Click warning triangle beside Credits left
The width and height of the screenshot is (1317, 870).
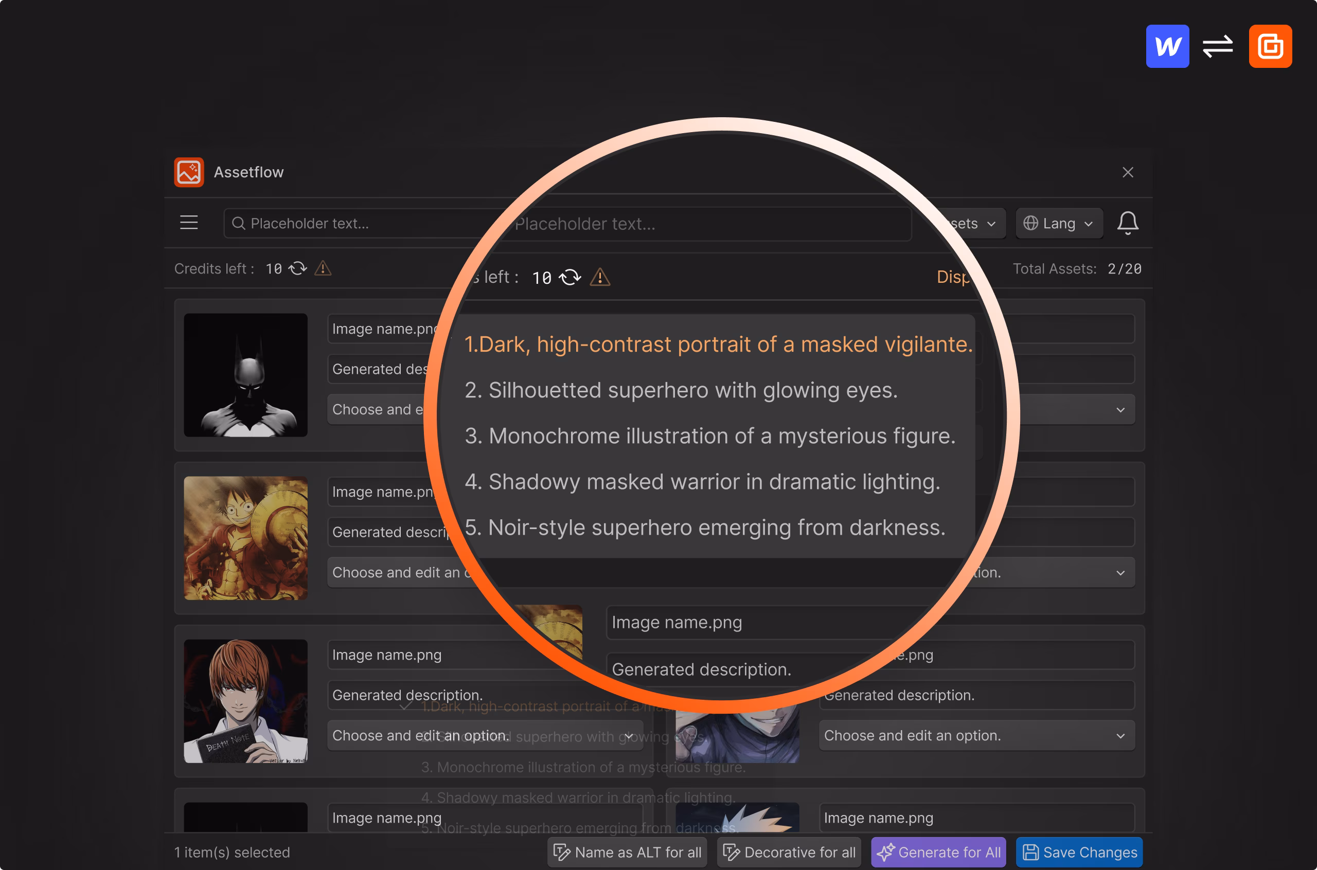point(323,268)
